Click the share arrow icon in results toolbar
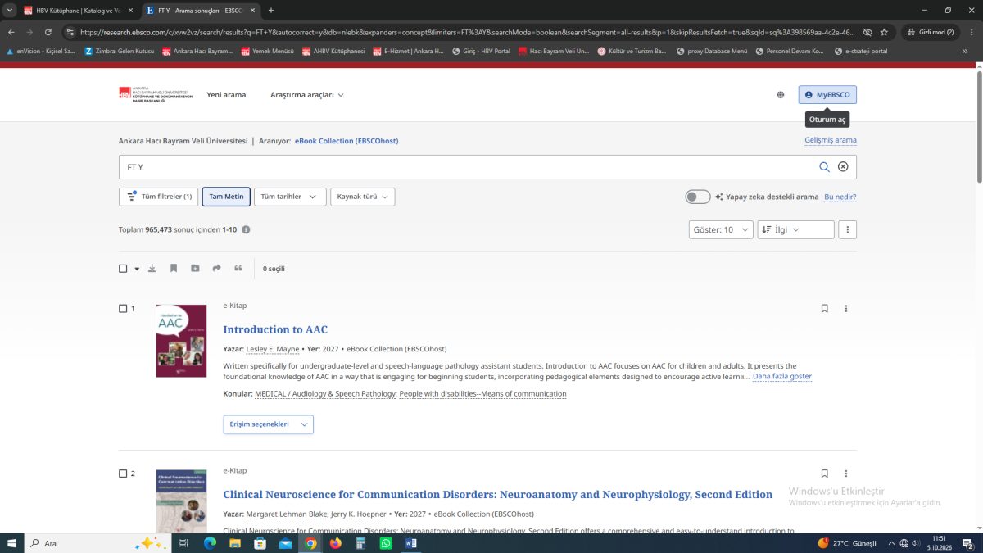This screenshot has width=983, height=553. point(217,269)
